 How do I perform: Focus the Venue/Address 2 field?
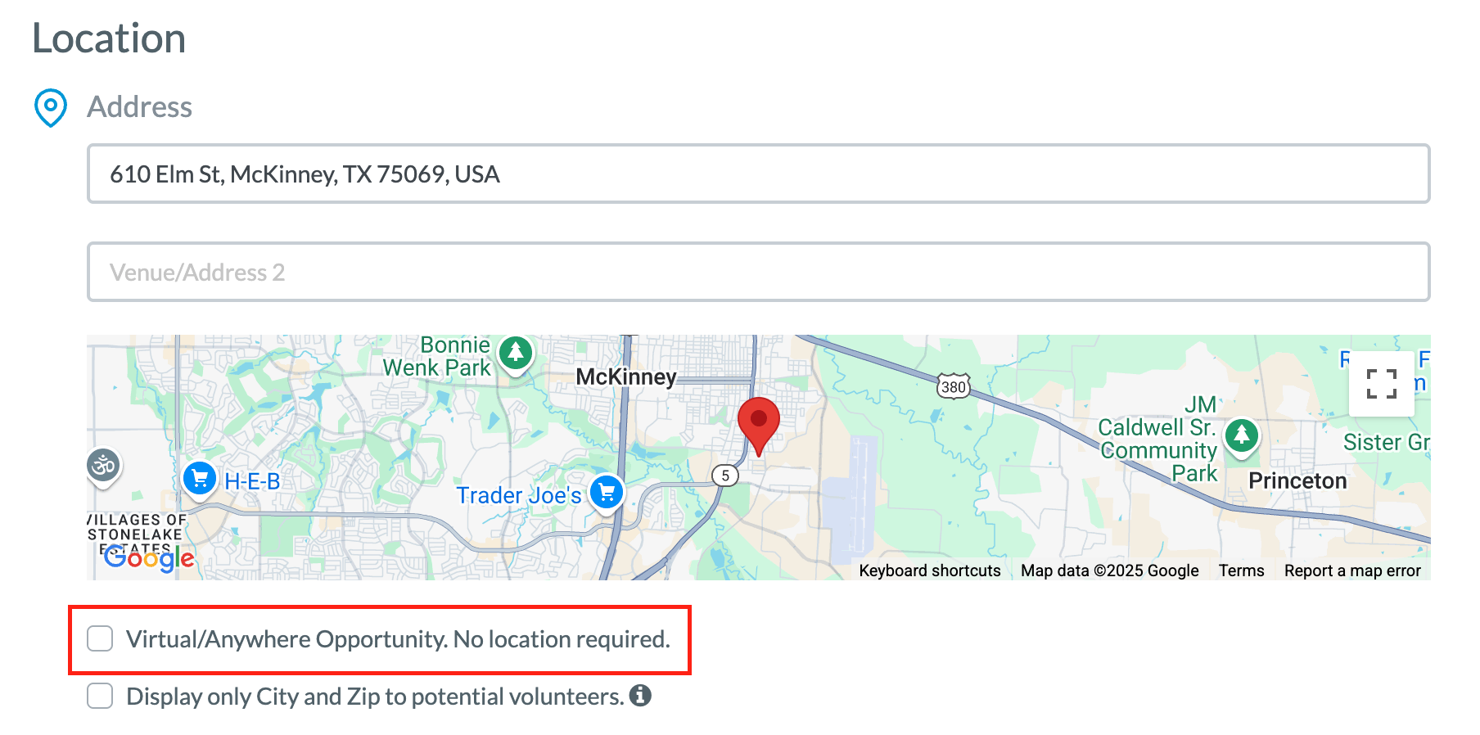coord(759,272)
